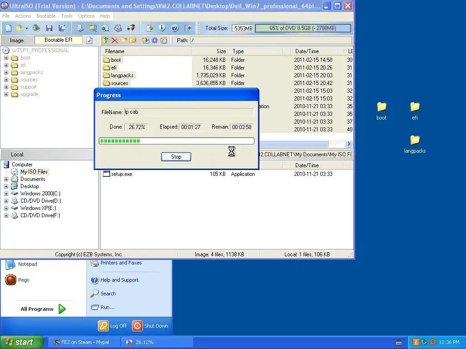Click the Mount to Virtual Drive icon
The image size is (466, 349).
point(118,28)
